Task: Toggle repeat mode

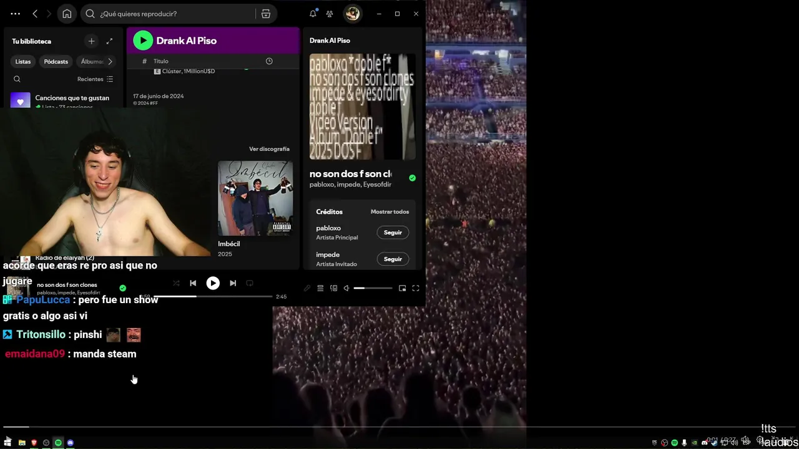Action: pyautogui.click(x=250, y=283)
